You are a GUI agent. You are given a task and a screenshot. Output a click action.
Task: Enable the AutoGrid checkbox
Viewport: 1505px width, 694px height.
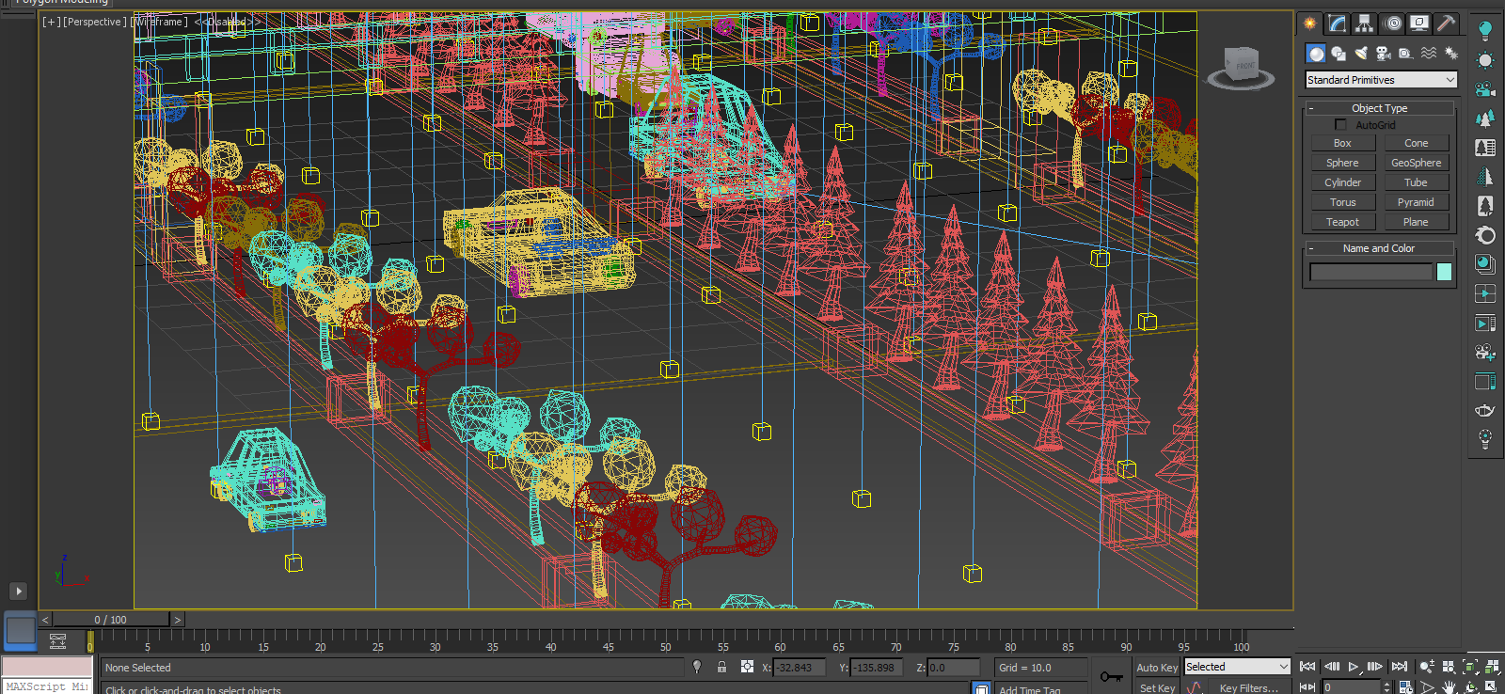(1340, 125)
